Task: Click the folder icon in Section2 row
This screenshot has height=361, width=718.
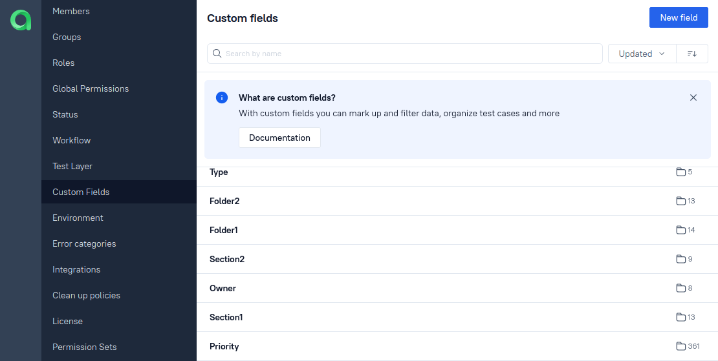Action: coord(680,259)
